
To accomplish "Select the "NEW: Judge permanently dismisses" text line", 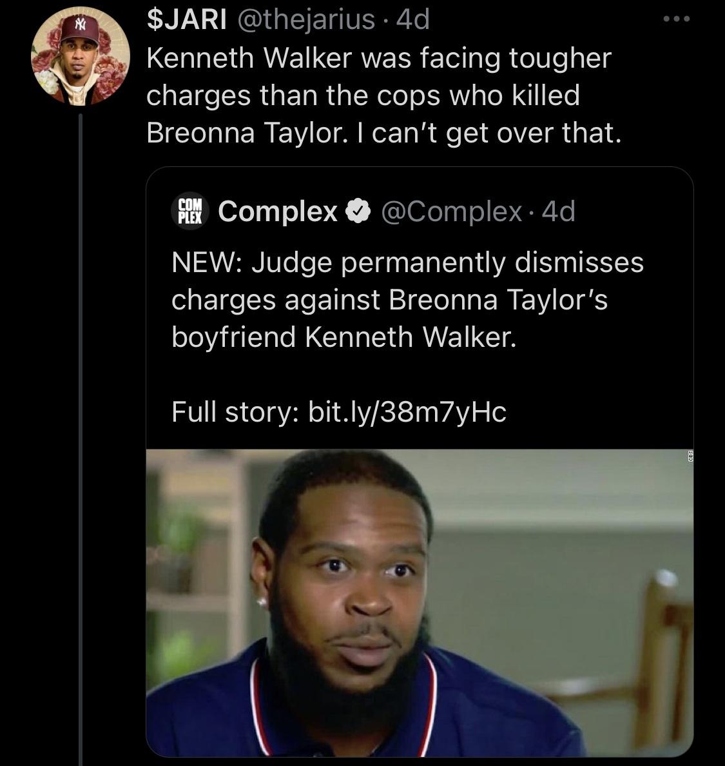I will (407, 262).
